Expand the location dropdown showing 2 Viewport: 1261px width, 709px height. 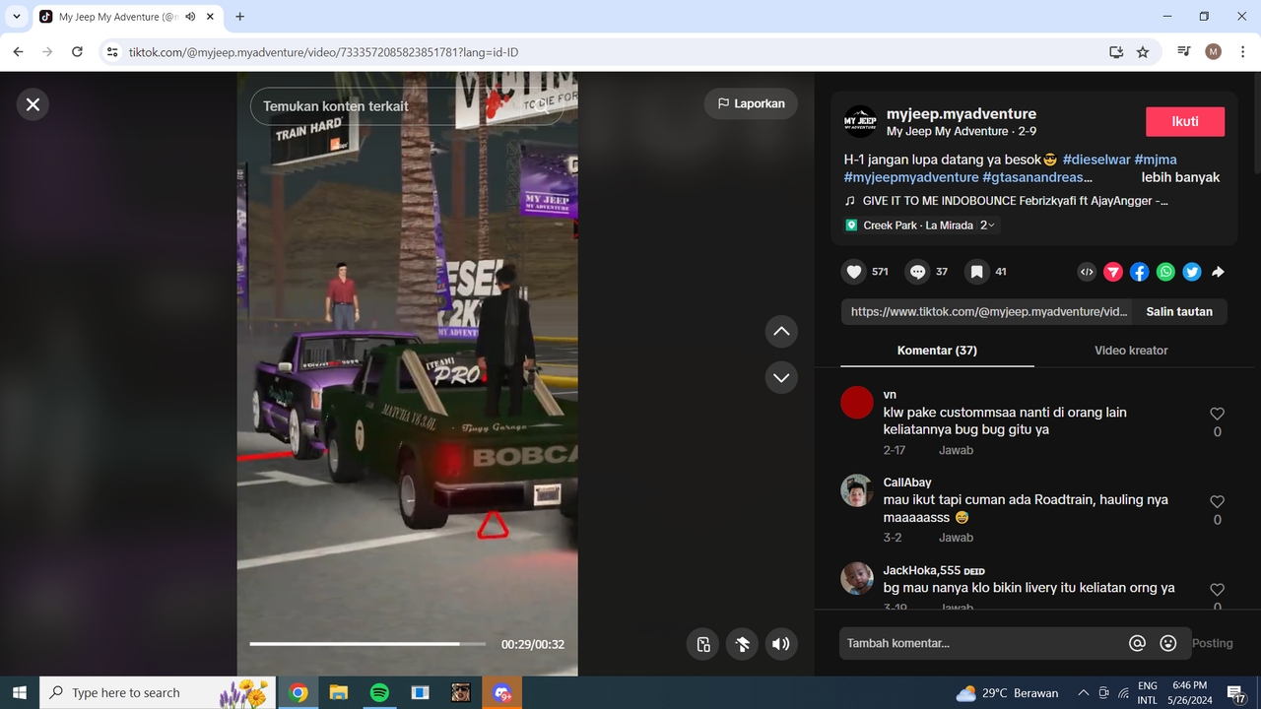click(x=988, y=226)
